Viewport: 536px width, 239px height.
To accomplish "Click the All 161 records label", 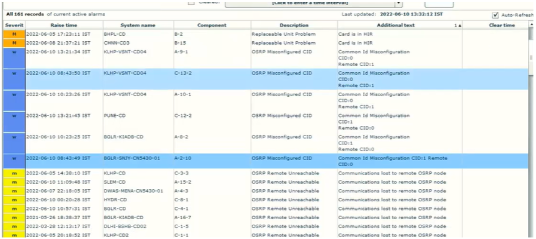I will click(x=25, y=14).
